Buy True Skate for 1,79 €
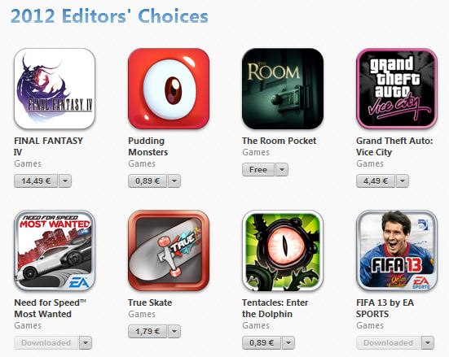This screenshot has width=449, height=357. coord(147,332)
